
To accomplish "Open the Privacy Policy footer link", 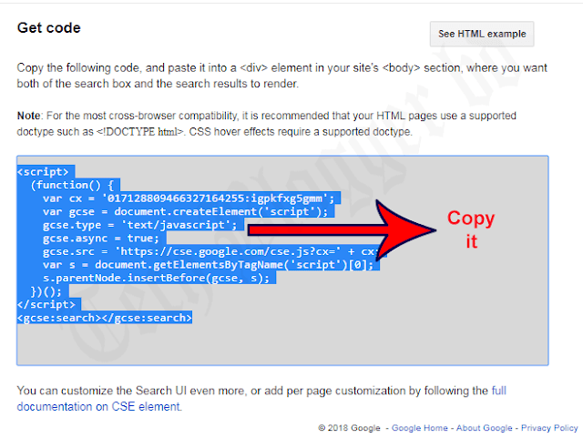I will [x=549, y=428].
